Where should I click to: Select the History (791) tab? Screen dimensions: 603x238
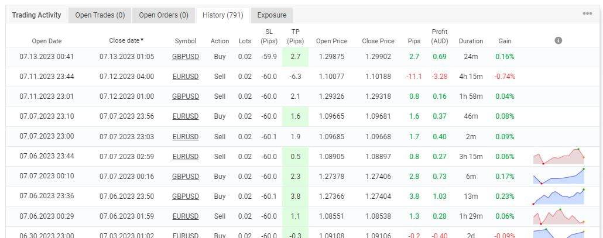(222, 15)
